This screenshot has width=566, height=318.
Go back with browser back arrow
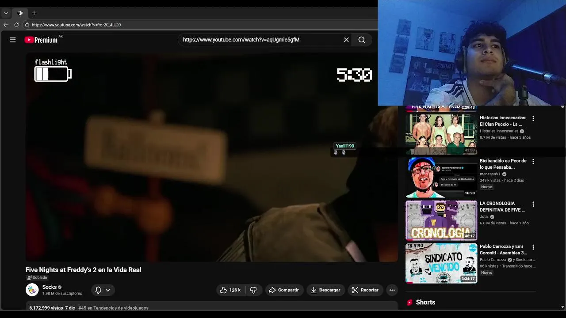[6, 25]
